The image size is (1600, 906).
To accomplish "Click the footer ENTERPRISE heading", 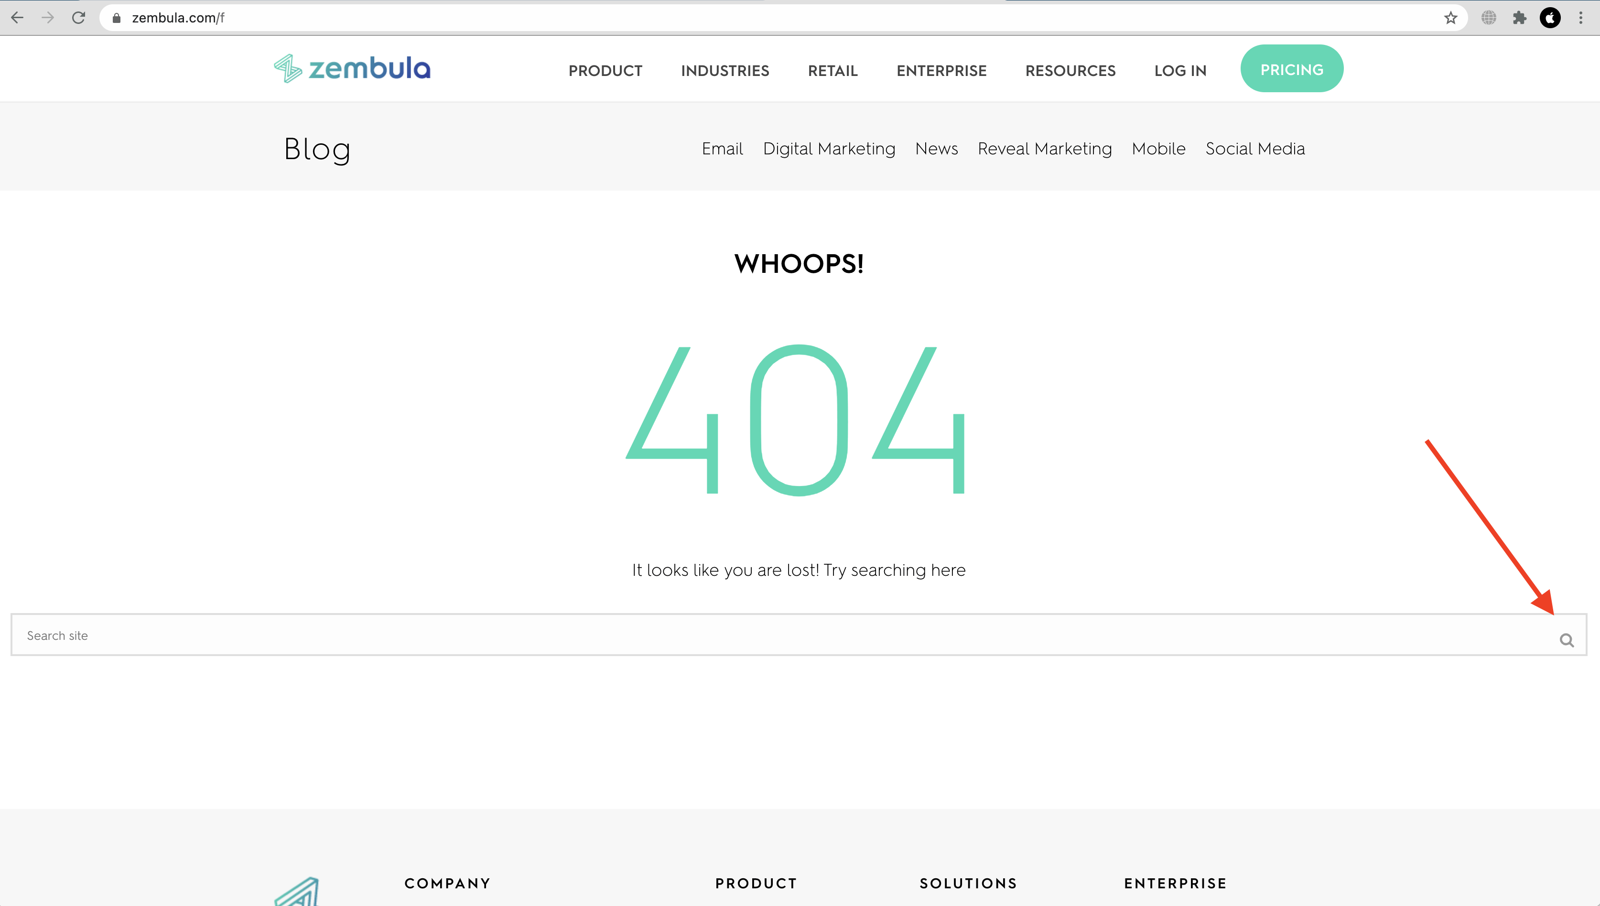I will (x=1175, y=883).
